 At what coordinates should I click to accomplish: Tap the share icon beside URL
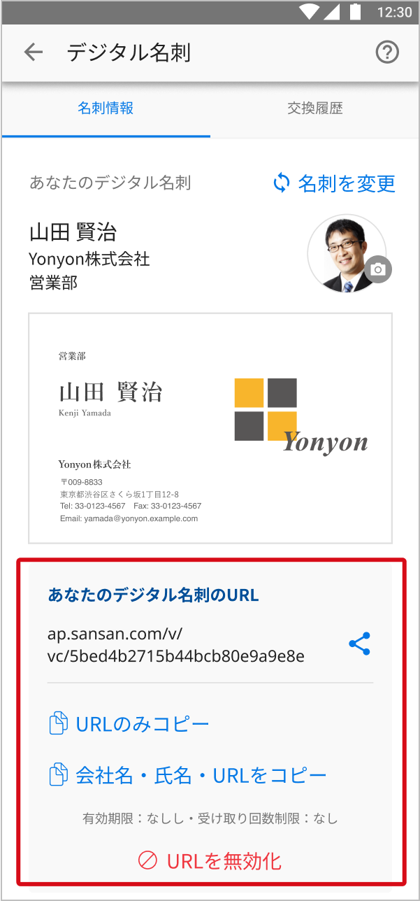click(x=359, y=644)
